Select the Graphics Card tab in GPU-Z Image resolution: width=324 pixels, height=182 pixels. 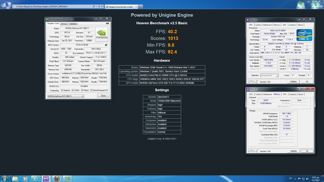pos(53,24)
